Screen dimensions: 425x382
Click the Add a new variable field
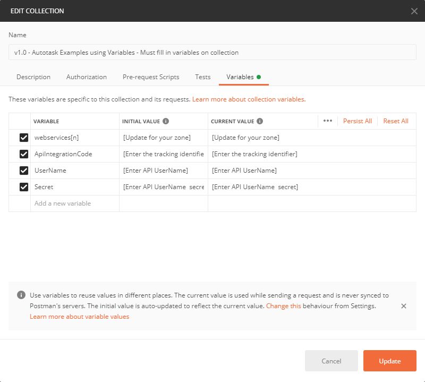64,203
